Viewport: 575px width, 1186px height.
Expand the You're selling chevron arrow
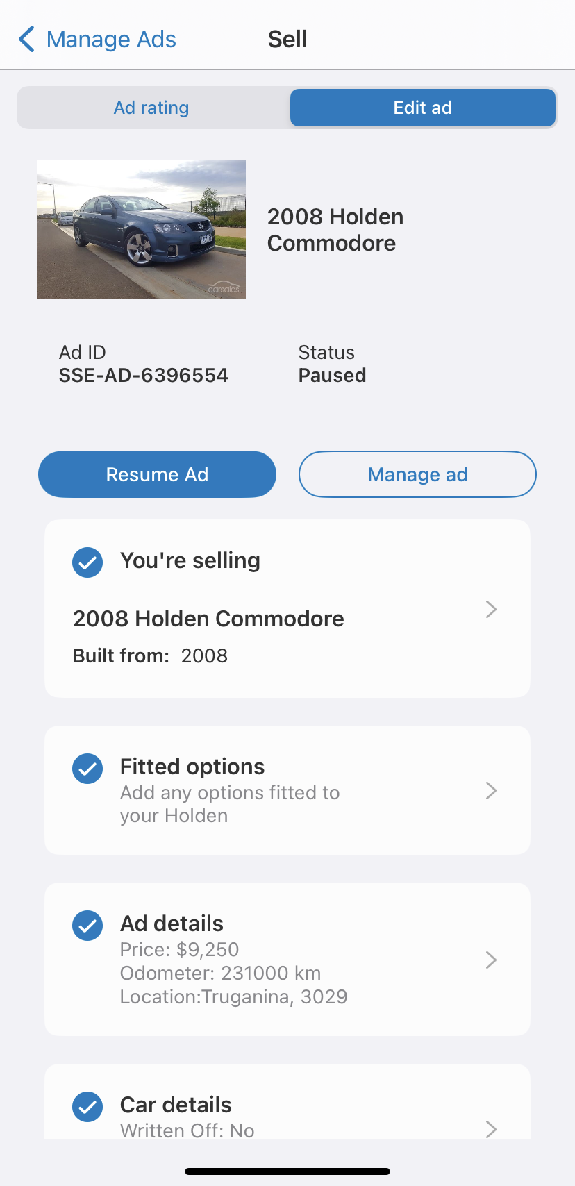point(491,609)
